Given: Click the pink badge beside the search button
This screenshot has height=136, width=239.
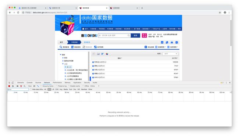Looking at the screenshot, I should click(145, 36).
